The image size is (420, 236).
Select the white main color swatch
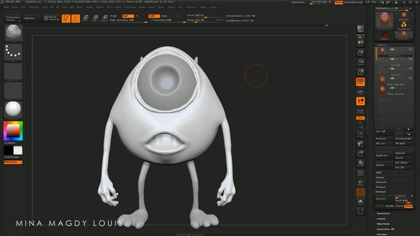tap(18, 150)
